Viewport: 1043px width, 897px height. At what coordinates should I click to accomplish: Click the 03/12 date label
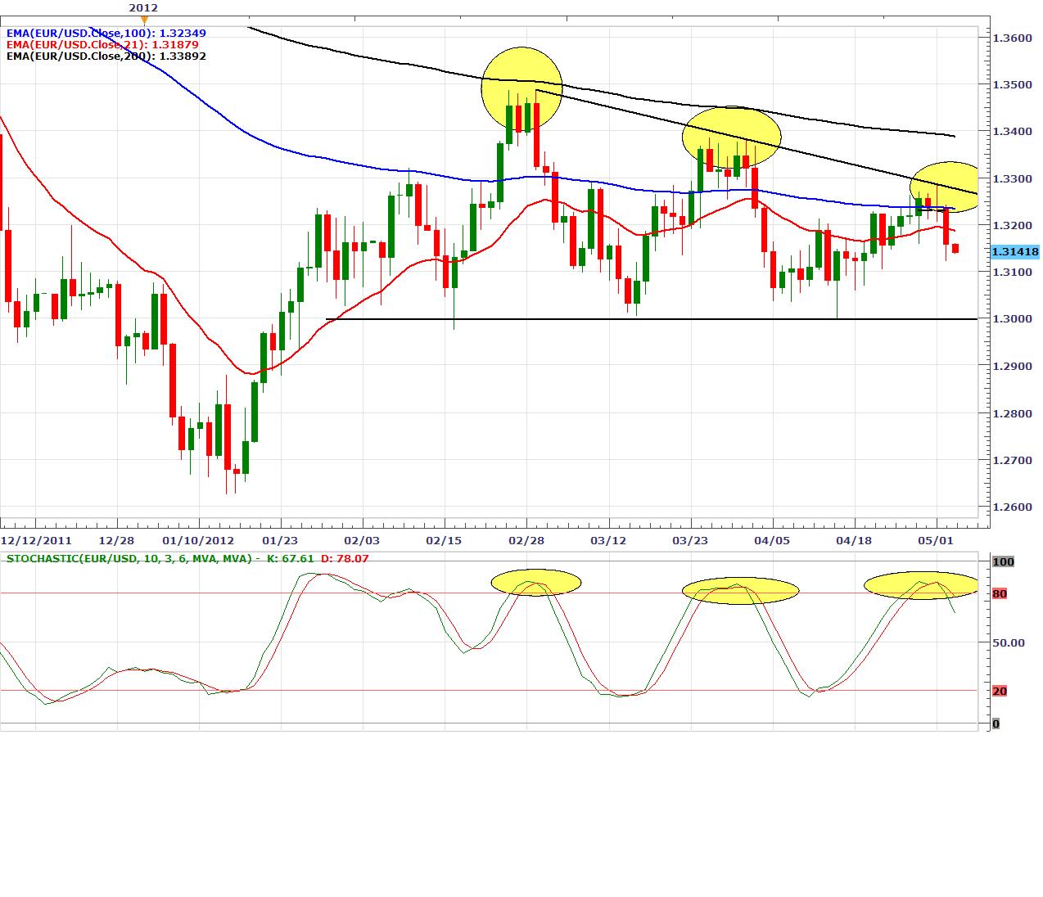coord(608,540)
